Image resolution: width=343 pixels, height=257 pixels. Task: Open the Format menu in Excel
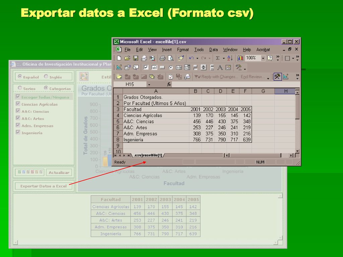183,50
